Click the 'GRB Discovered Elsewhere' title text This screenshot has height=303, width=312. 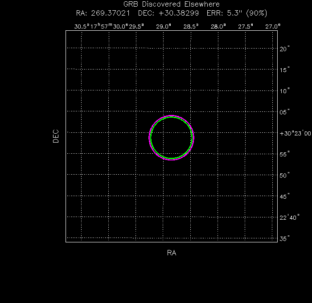[x=171, y=4]
